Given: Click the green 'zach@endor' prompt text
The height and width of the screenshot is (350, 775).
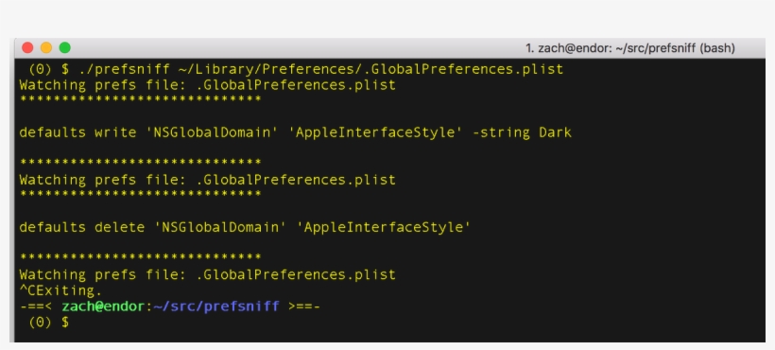Looking at the screenshot, I should click(x=103, y=306).
